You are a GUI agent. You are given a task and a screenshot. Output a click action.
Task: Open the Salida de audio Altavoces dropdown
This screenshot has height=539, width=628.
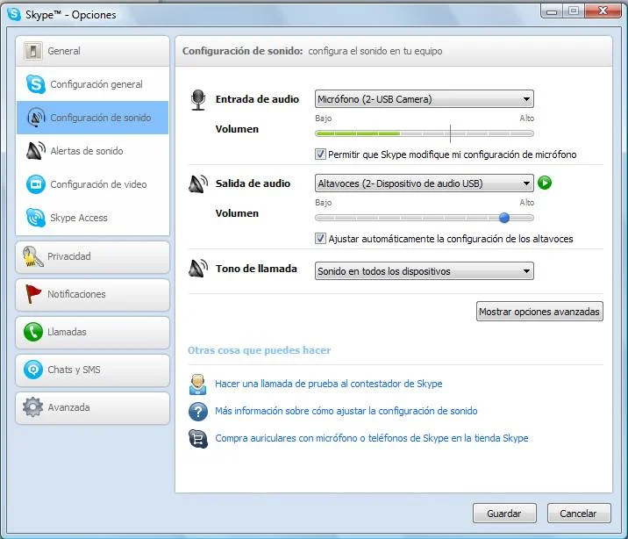(x=425, y=183)
